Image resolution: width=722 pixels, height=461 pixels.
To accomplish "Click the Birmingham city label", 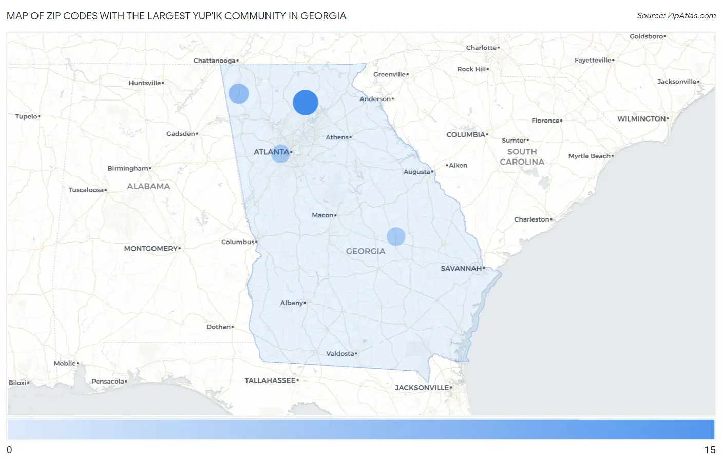I will point(128,168).
